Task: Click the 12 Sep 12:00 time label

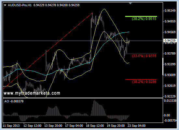Action: [33, 126]
